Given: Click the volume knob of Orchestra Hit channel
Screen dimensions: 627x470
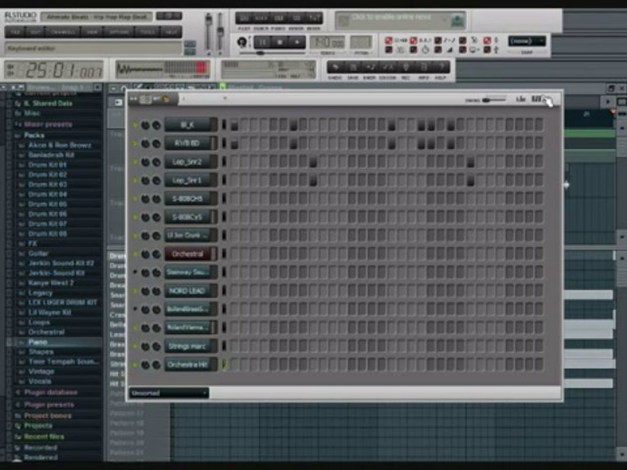Looking at the screenshot, I should (156, 365).
